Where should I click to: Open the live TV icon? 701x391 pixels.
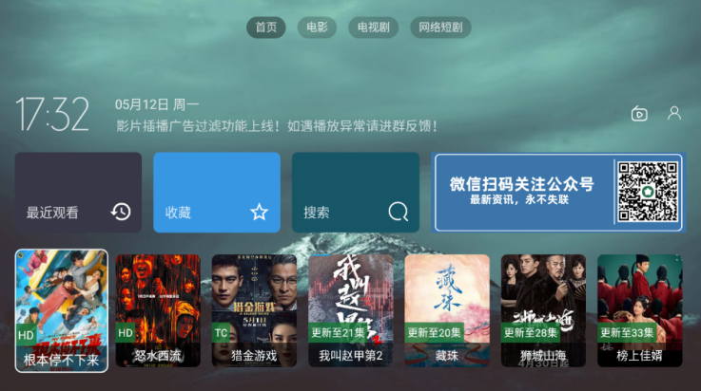[639, 114]
